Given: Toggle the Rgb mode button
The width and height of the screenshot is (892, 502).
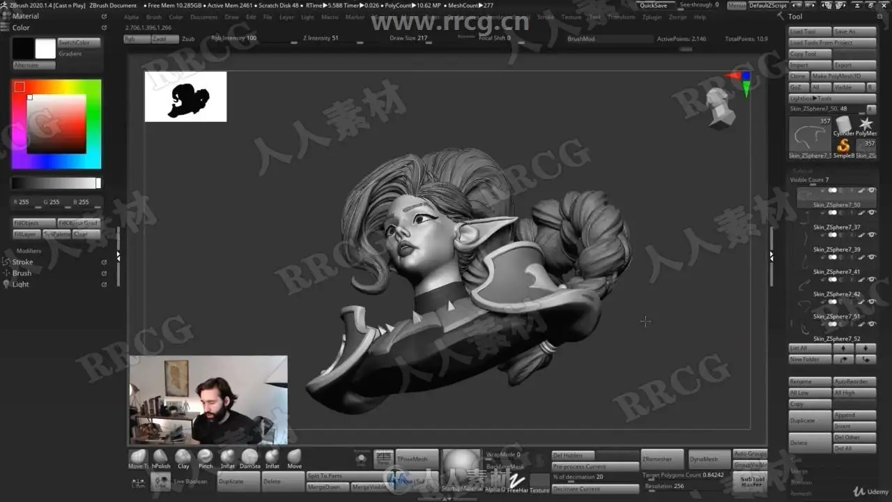Looking at the screenshot, I should pyautogui.click(x=137, y=39).
